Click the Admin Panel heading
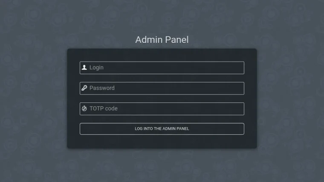Viewport: 324px width, 182px height. 162,40
